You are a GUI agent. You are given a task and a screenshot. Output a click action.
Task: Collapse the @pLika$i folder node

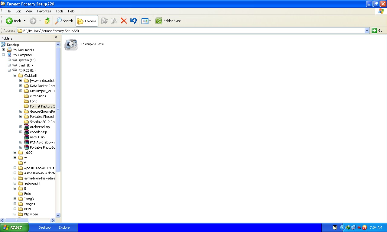[x=15, y=76]
